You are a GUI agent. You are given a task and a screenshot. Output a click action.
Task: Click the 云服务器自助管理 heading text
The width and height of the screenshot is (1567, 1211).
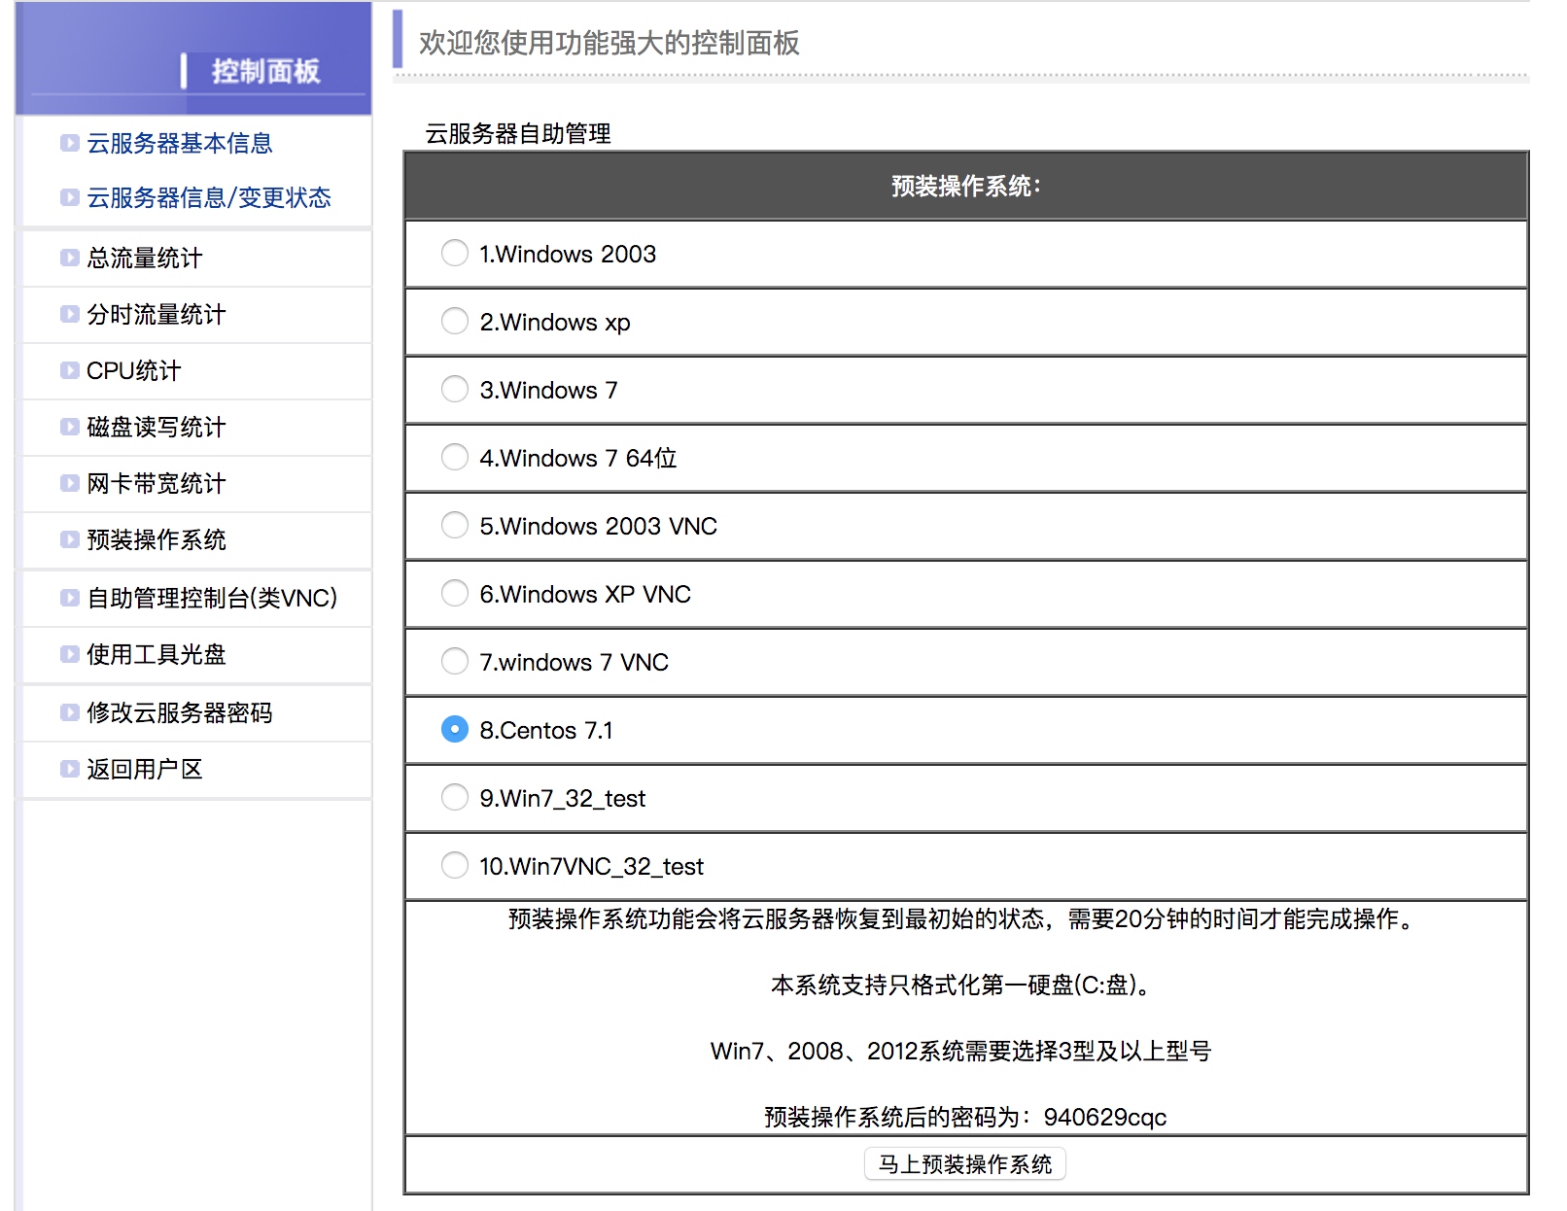click(x=518, y=133)
